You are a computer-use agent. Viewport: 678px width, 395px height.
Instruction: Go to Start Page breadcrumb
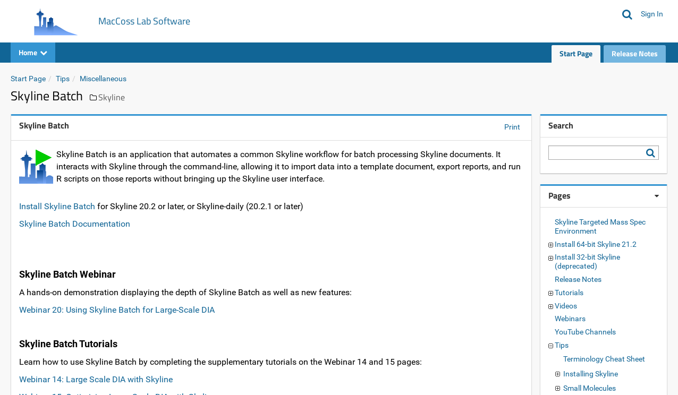28,79
